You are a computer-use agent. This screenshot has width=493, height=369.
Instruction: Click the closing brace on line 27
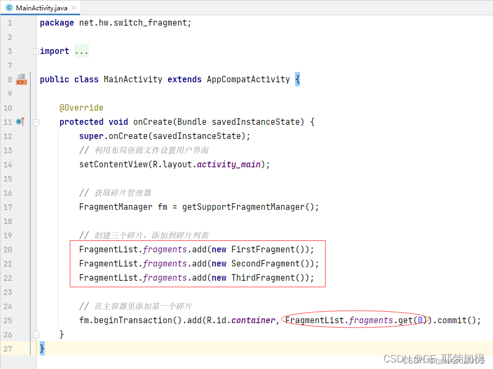(x=42, y=349)
